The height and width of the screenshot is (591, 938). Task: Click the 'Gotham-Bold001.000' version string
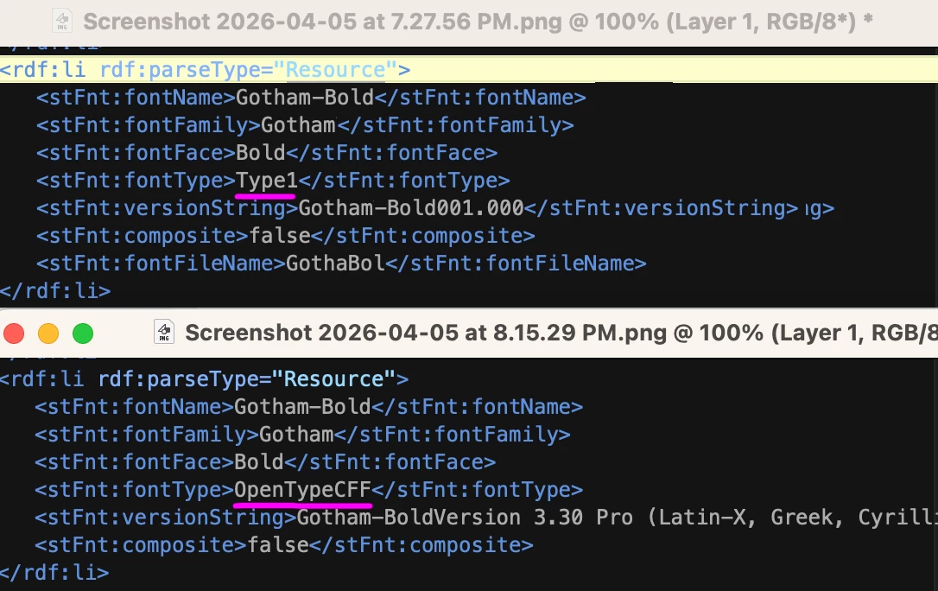pyautogui.click(x=411, y=208)
